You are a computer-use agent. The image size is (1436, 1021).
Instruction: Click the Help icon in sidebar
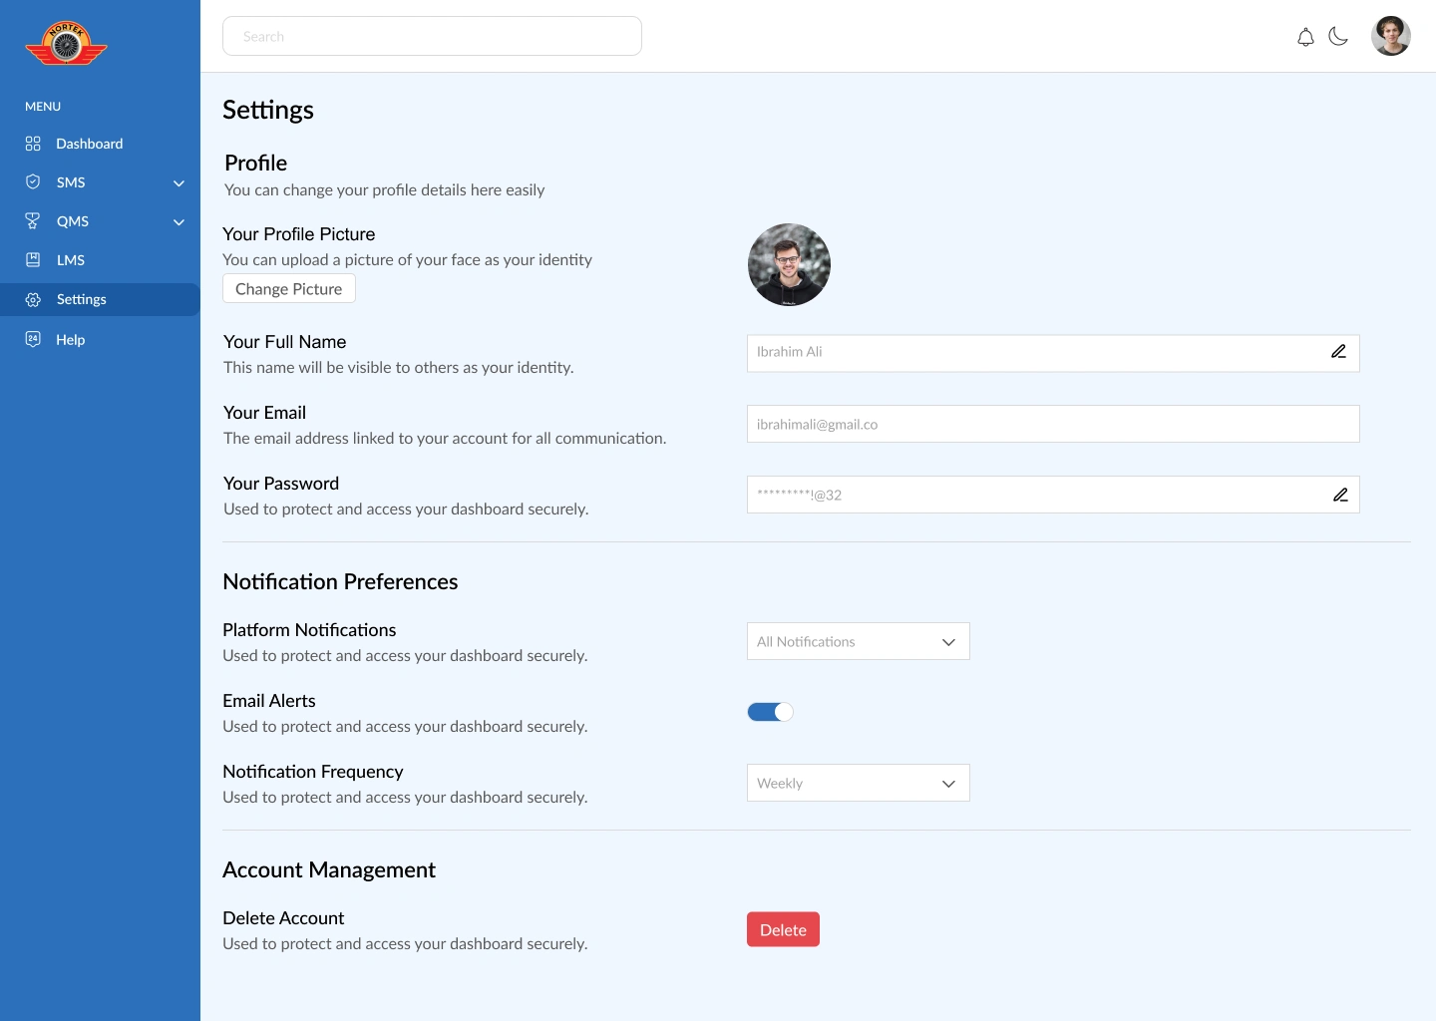click(x=33, y=339)
